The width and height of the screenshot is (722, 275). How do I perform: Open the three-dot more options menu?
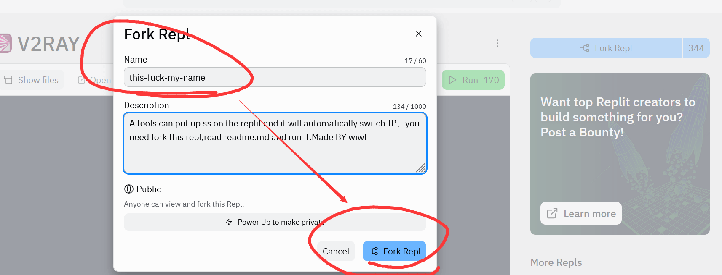click(497, 43)
